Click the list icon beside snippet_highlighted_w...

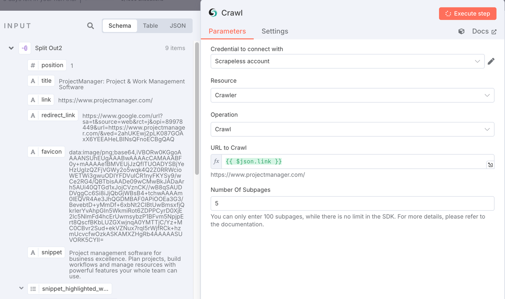pyautogui.click(x=33, y=289)
